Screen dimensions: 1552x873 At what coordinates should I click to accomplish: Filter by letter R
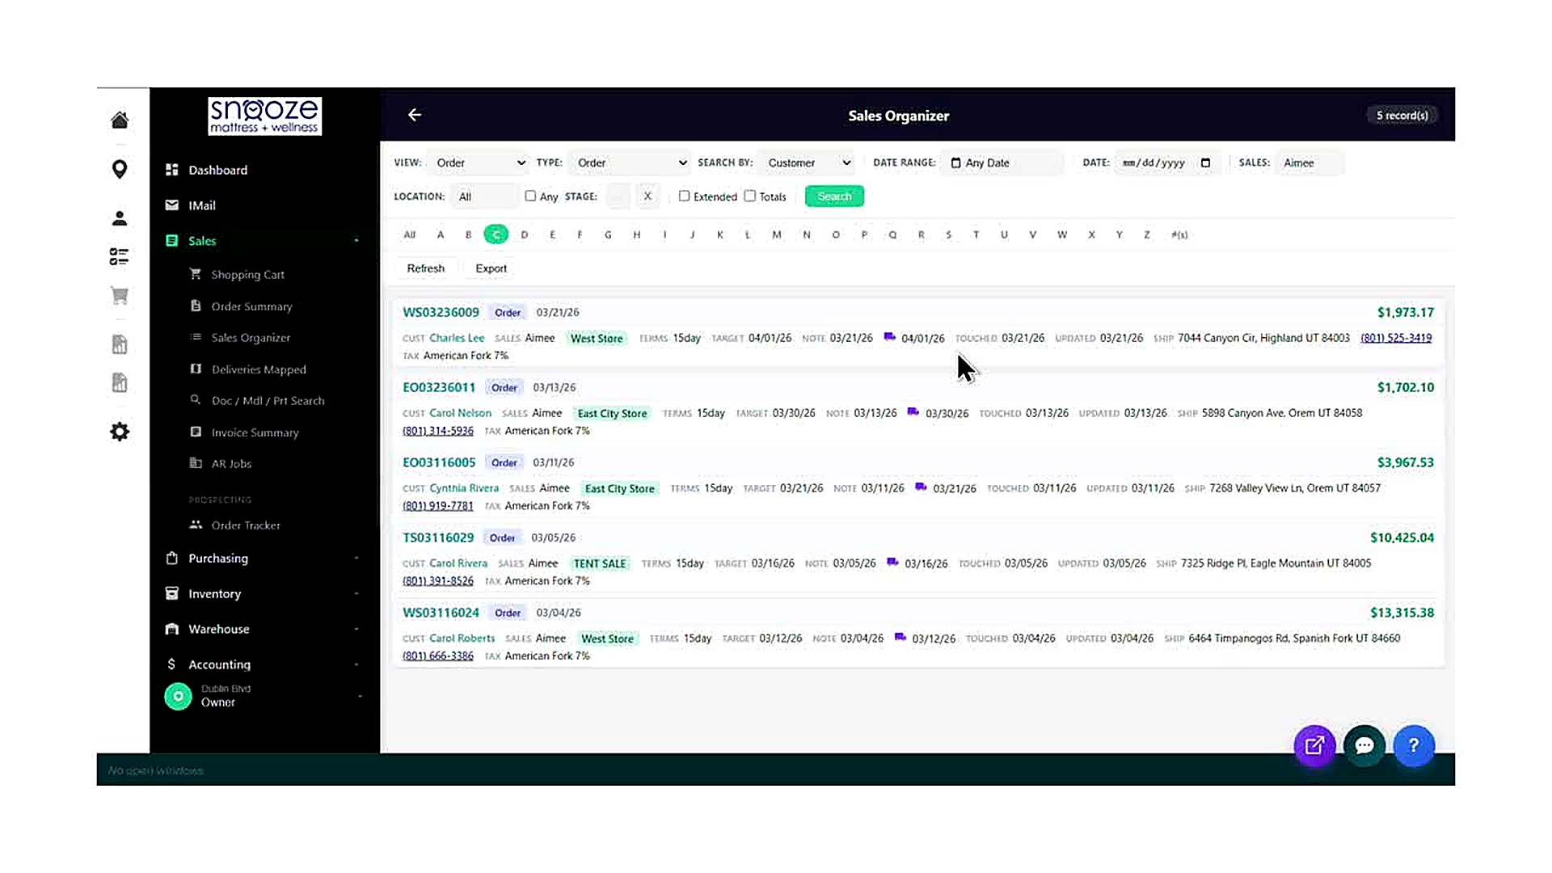(x=921, y=234)
